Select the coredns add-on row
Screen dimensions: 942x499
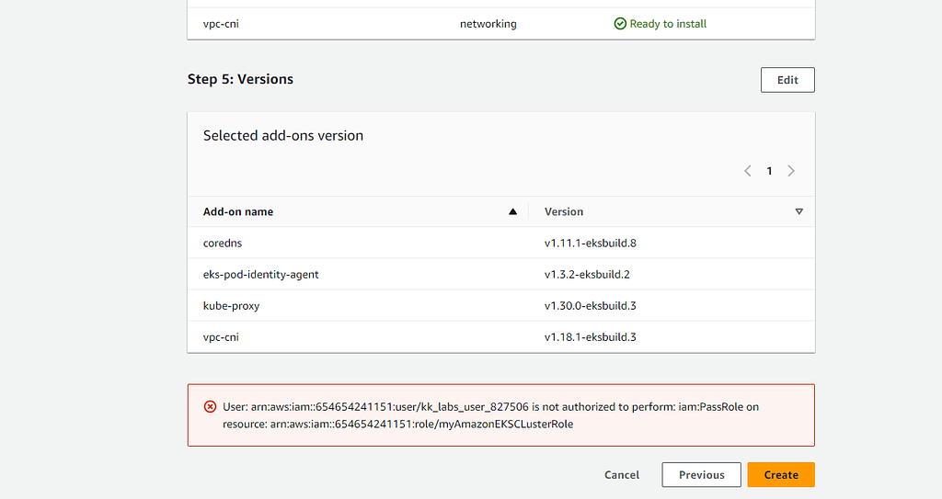pos(224,244)
